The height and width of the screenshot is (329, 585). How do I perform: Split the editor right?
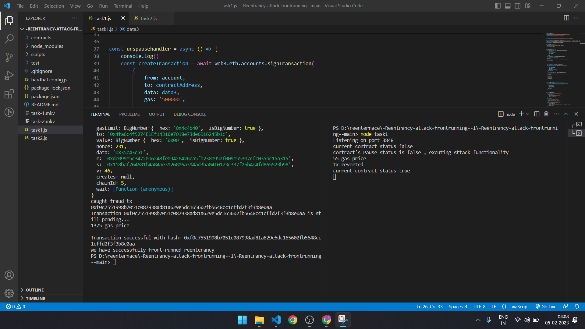pyautogui.click(x=566, y=18)
